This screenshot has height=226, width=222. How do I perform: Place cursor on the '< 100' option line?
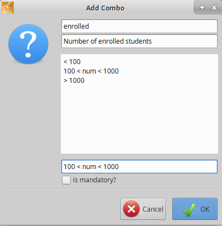click(x=72, y=62)
